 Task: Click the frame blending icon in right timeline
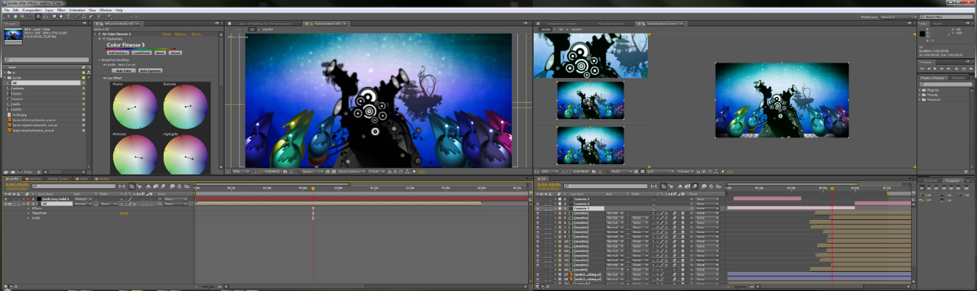(x=688, y=186)
